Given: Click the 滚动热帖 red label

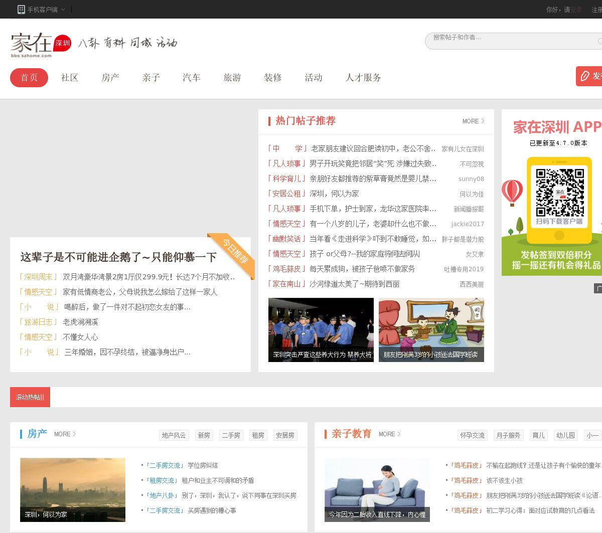Looking at the screenshot, I should [x=30, y=397].
